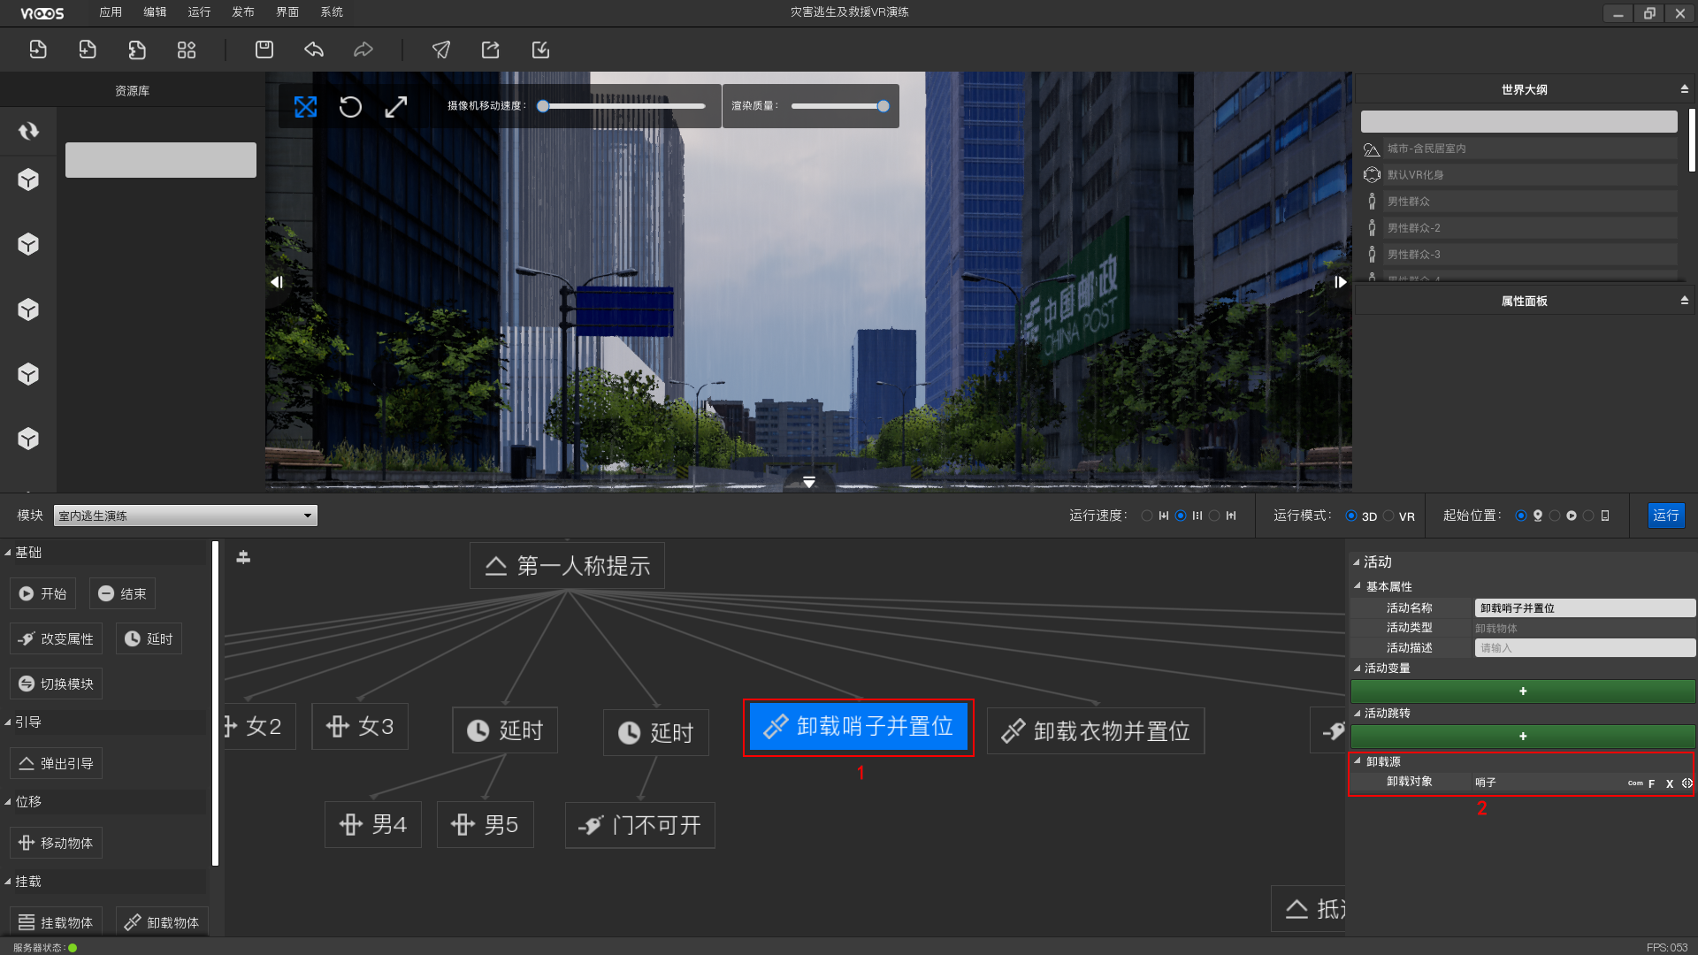The width and height of the screenshot is (1698, 955).
Task: Collapse the 基本属性 section
Action: pos(1357,585)
